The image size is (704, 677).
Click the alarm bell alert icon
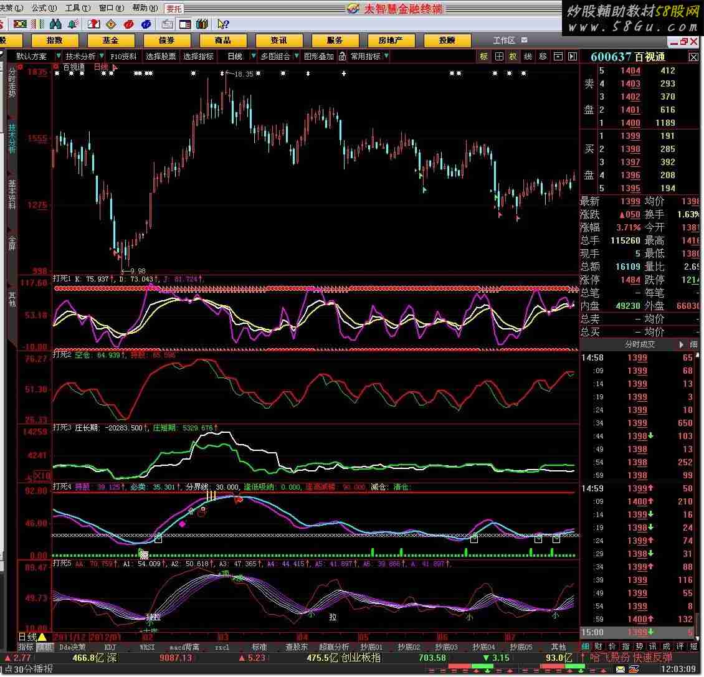73,24
